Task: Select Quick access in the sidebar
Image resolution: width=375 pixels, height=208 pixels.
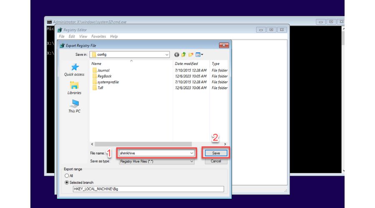Action: coord(74,70)
